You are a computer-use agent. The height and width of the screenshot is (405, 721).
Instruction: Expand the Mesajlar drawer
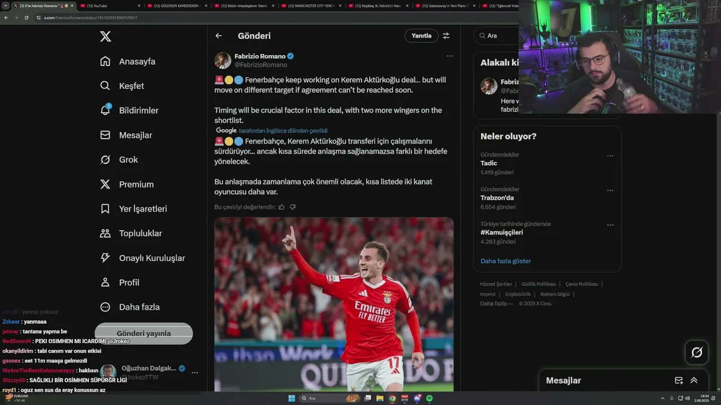(x=694, y=380)
